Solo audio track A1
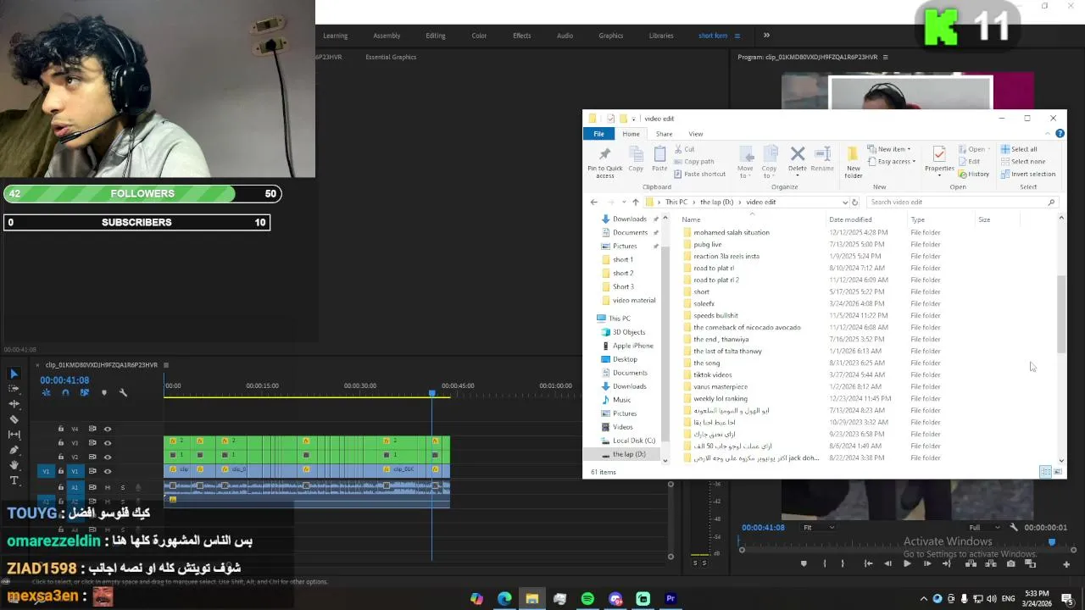This screenshot has height=610, width=1085. [122, 487]
